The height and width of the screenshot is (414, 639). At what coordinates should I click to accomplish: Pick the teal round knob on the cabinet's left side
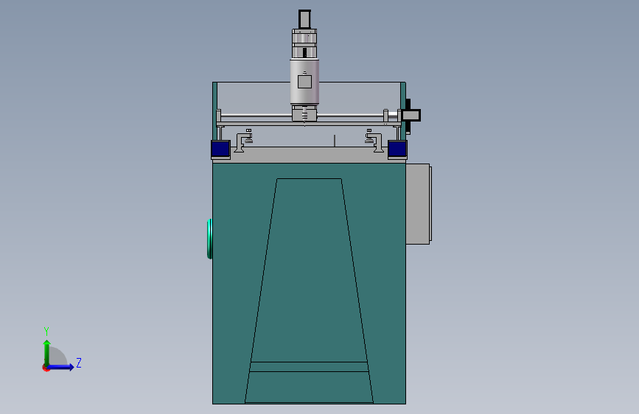point(209,239)
